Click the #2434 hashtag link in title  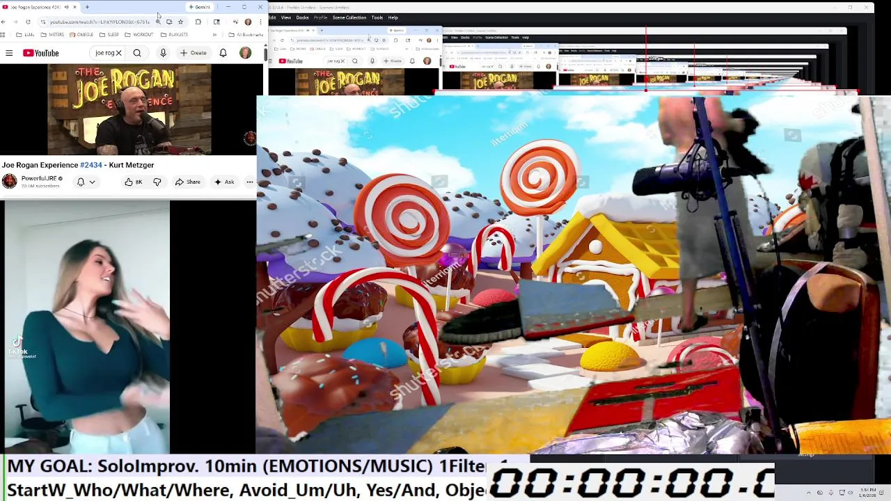90,165
